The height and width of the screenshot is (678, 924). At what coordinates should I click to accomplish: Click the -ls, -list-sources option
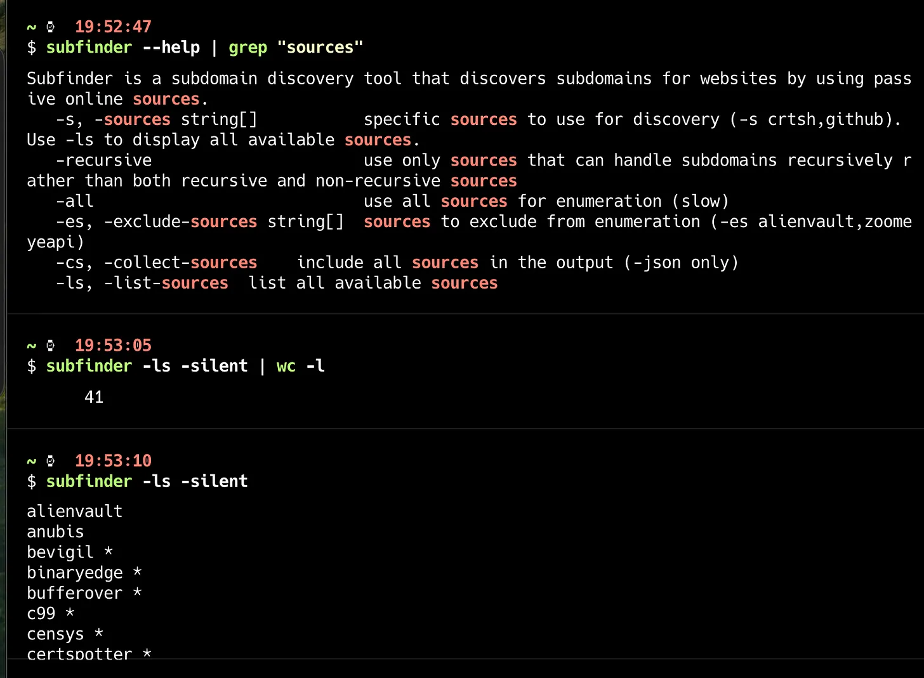[x=142, y=283]
